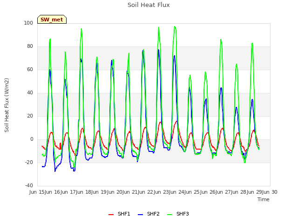Click the Jun 22 x-axis tick label
298x223 pixels.
[x=146, y=192]
